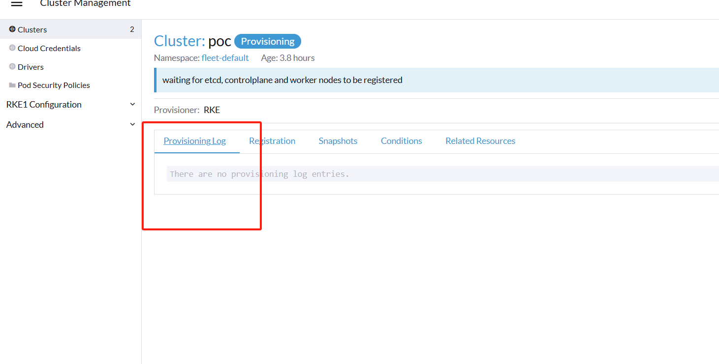Click the waiting for etcd status banner
This screenshot has height=364, width=719.
click(x=437, y=80)
